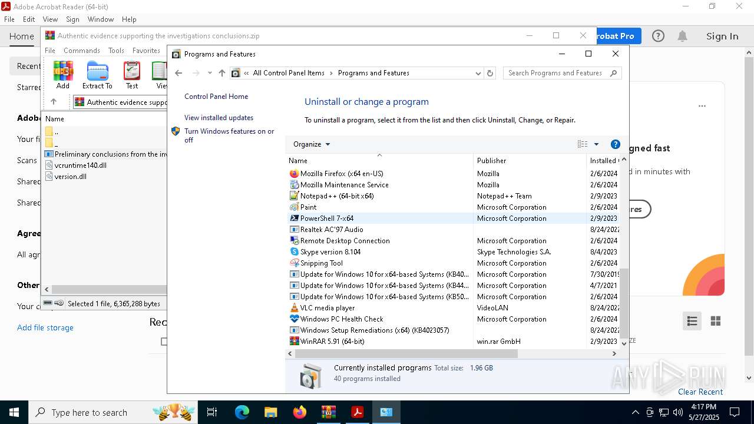The width and height of the screenshot is (754, 424).
Task: Click the program list vertical scrollbar
Action: [x=624, y=303]
